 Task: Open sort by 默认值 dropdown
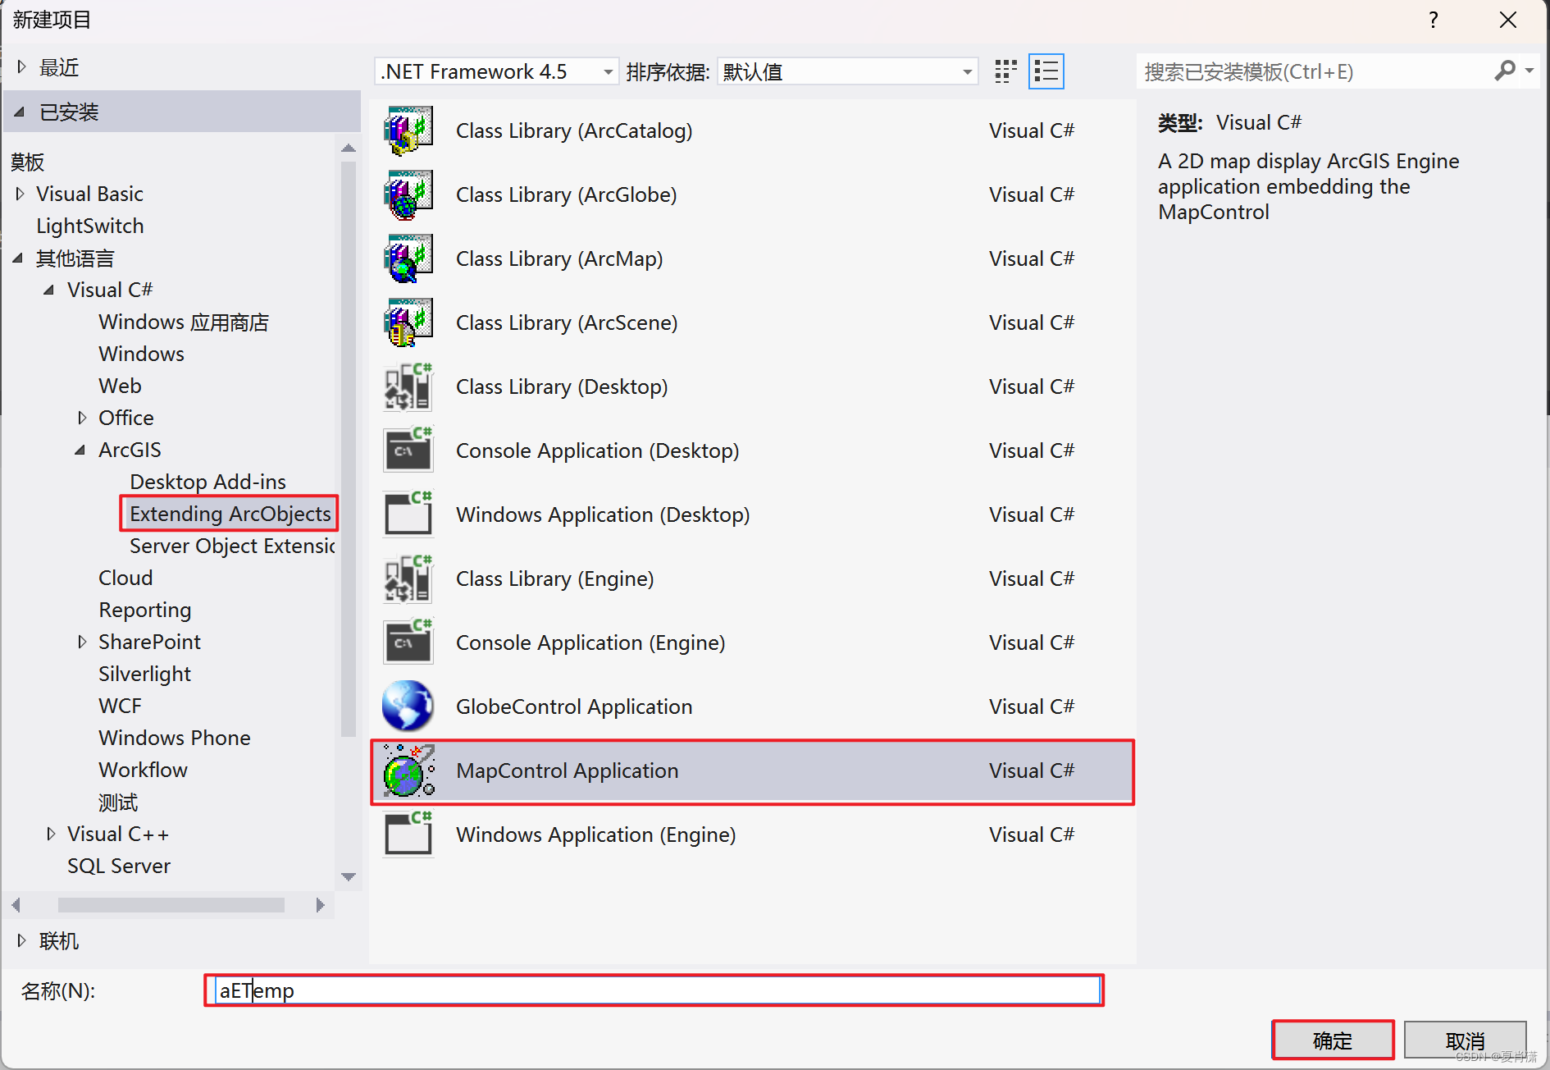[848, 71]
